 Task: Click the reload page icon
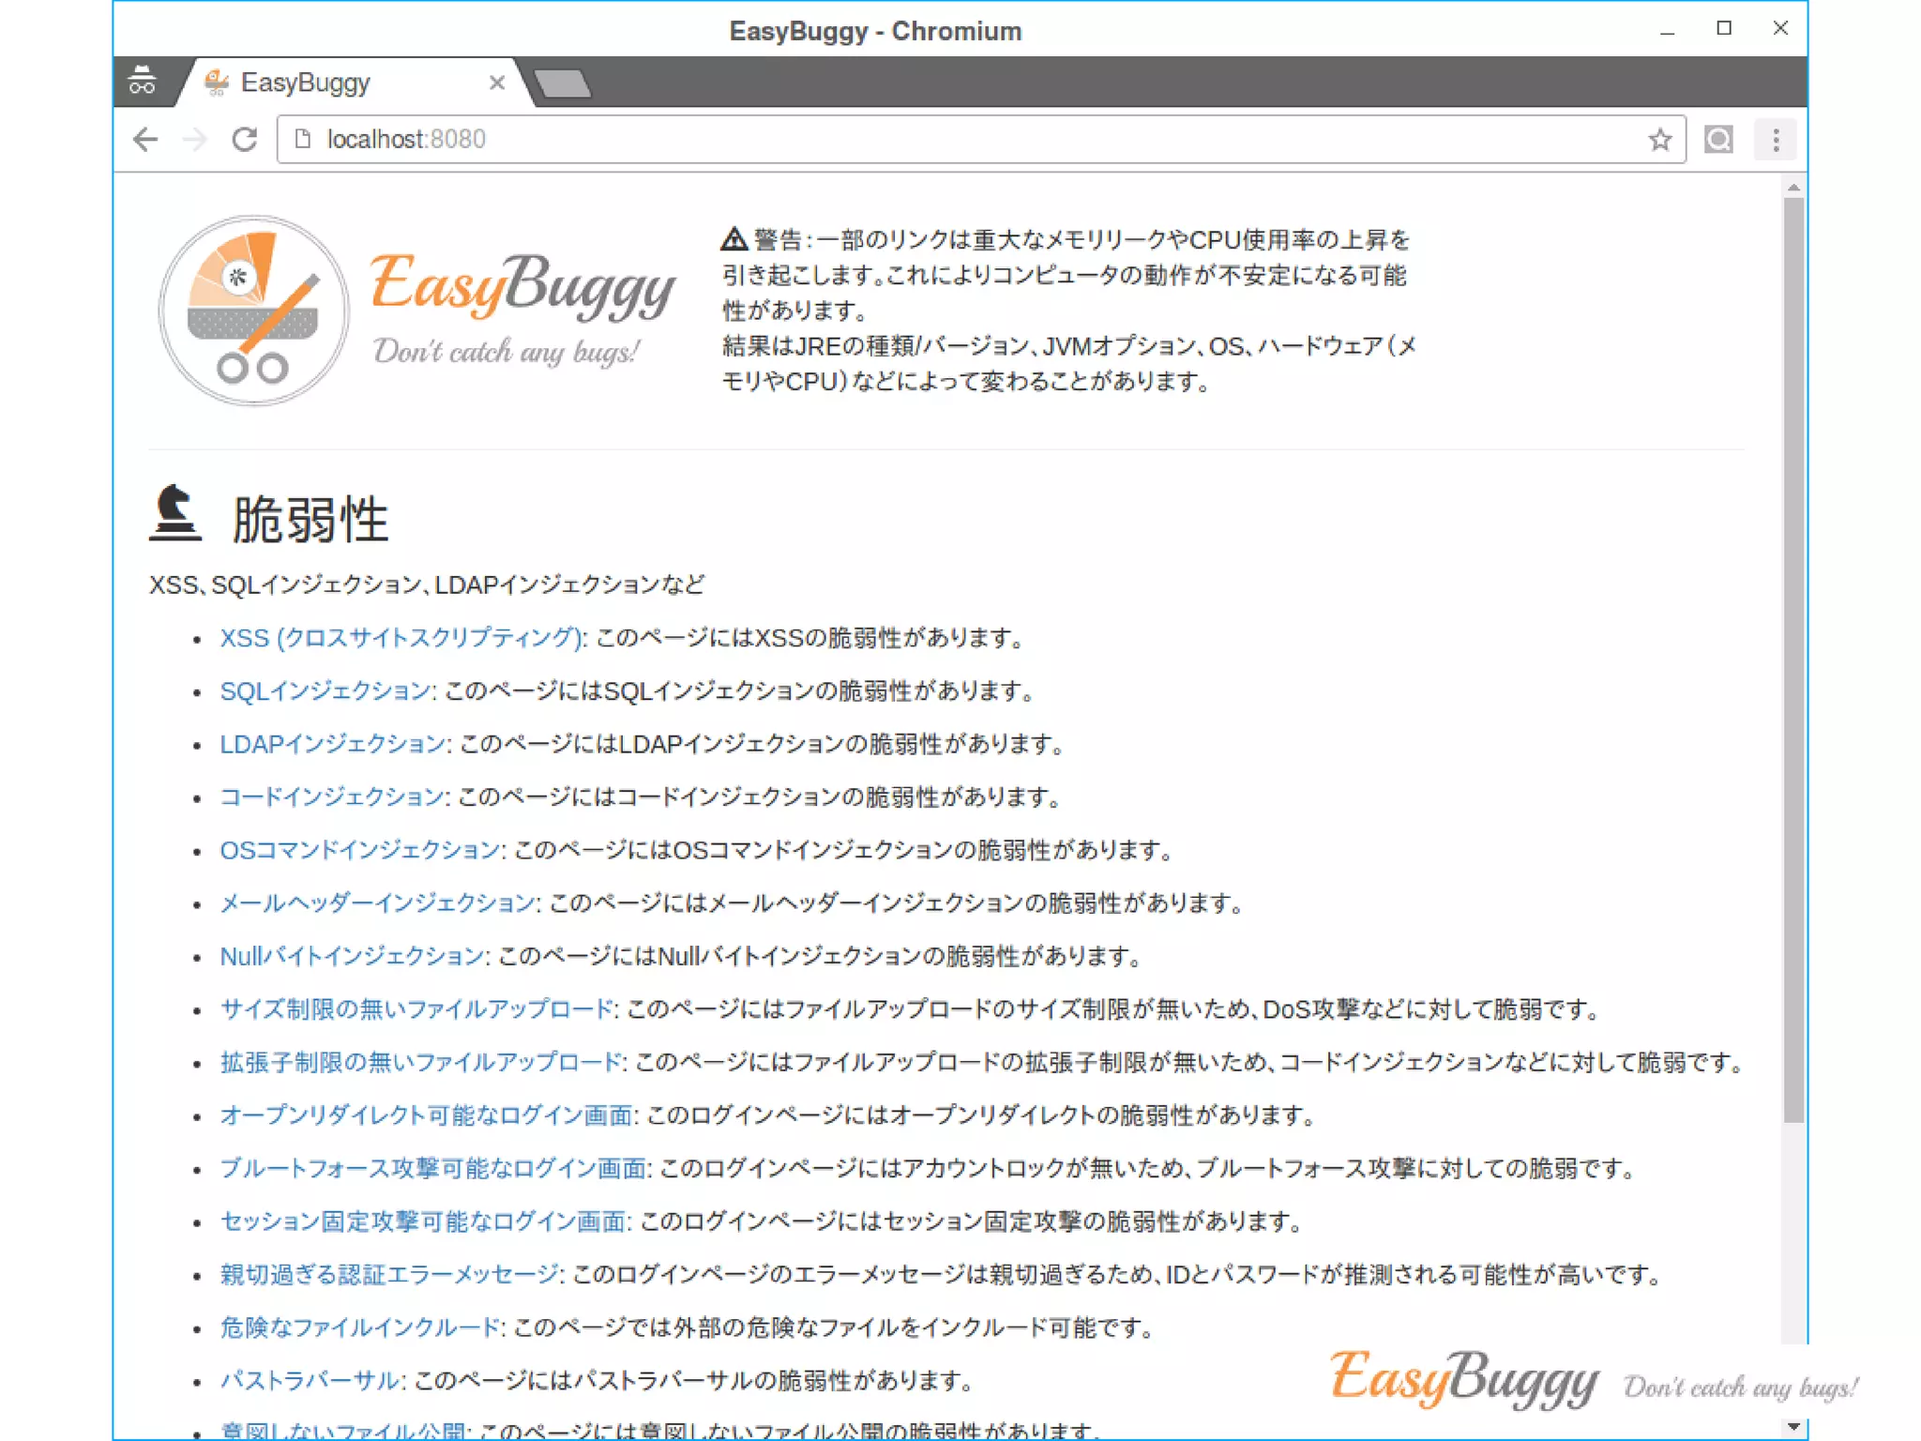click(245, 140)
